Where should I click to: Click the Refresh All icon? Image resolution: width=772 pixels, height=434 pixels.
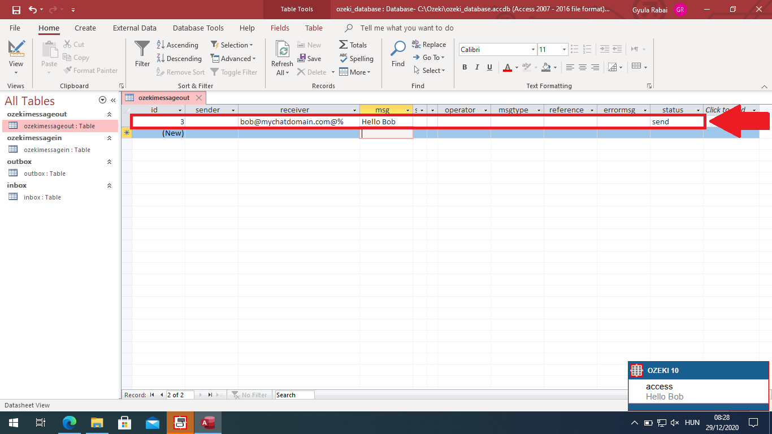pos(281,51)
